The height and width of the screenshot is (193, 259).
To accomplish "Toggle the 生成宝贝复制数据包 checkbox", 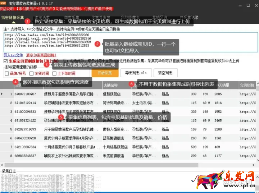I will [5, 61].
